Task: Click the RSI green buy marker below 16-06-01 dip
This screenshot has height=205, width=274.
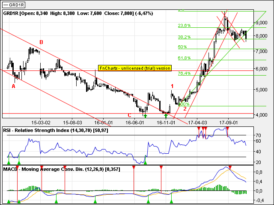Action: (145, 163)
